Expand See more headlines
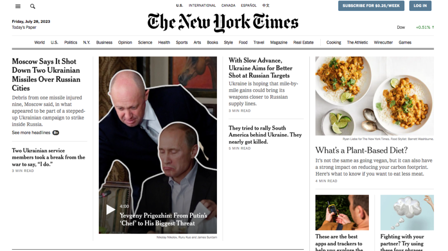Screen dimensions: 448x251 tap(31, 133)
